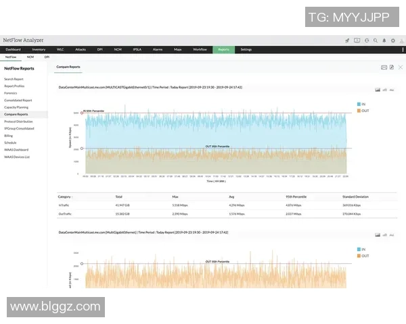Open the user profile menu
The width and height of the screenshot is (406, 324).
401,40
